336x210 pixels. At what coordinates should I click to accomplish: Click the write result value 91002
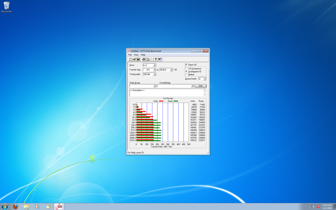194,112
